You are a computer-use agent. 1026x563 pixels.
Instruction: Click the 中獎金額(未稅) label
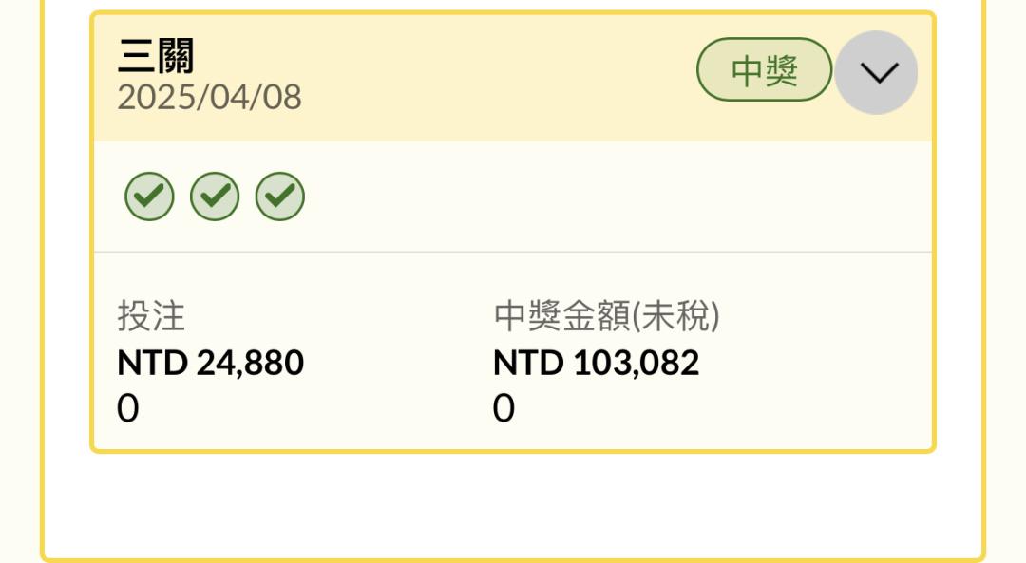606,316
